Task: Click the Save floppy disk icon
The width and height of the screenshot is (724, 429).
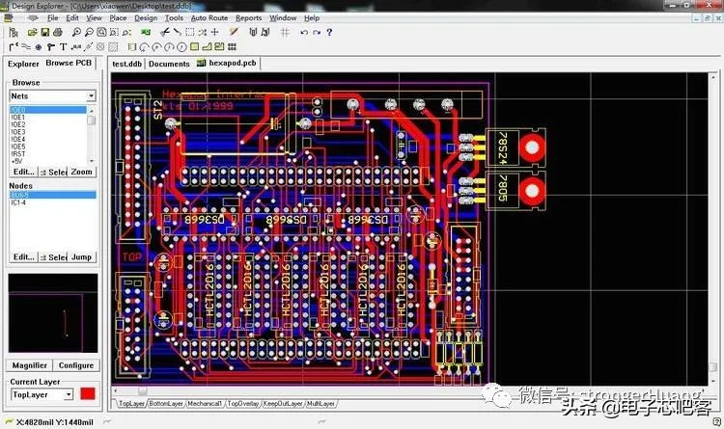Action: 44,32
